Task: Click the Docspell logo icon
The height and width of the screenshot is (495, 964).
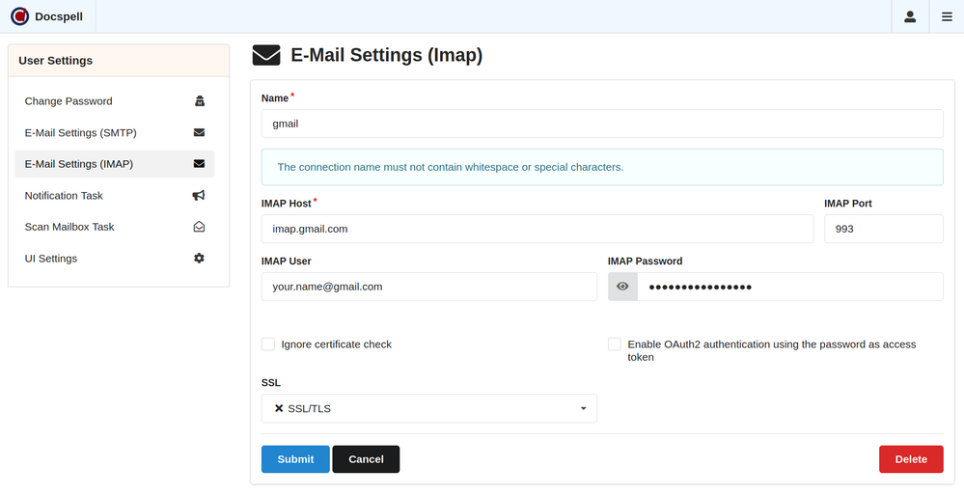Action: pos(19,16)
